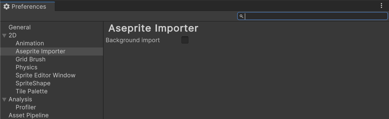Click the Preferences gear icon
This screenshot has width=389, height=119.
tap(7, 6)
